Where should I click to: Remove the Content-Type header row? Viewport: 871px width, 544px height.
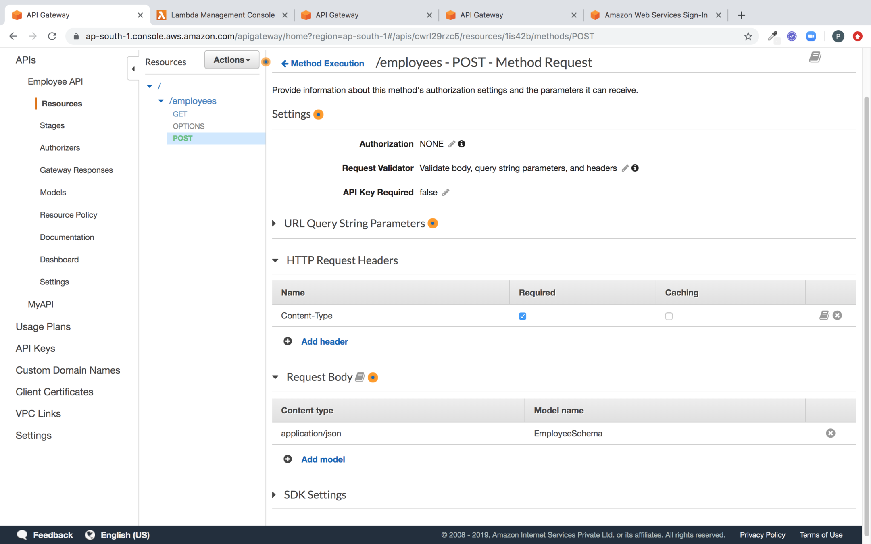pyautogui.click(x=837, y=316)
